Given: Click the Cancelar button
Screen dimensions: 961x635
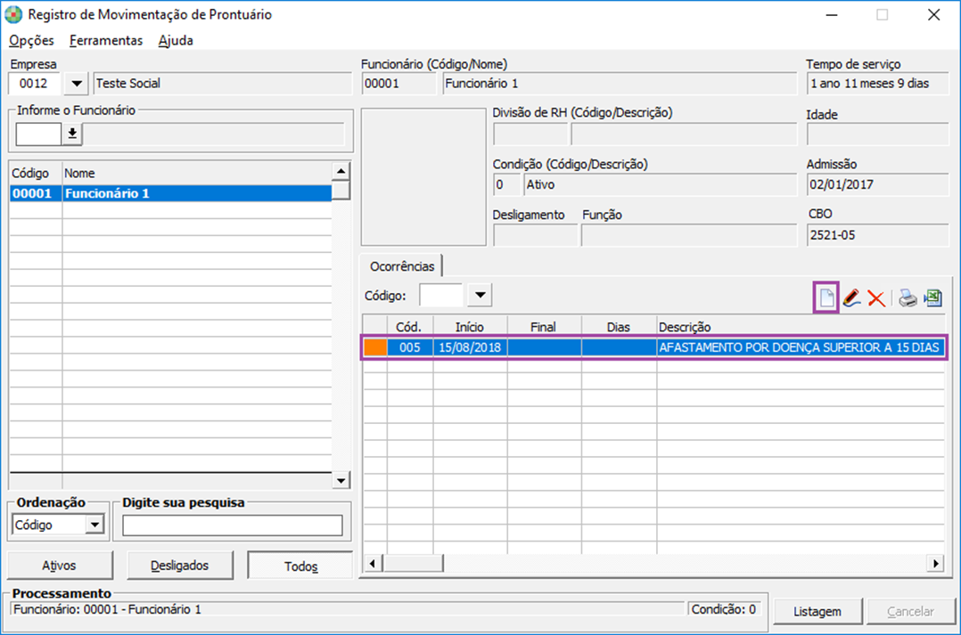Looking at the screenshot, I should (x=910, y=611).
